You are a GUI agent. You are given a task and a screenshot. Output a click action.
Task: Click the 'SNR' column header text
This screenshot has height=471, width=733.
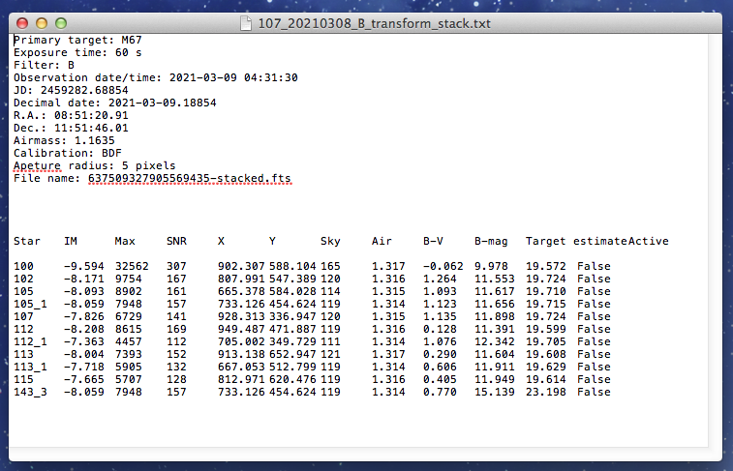[175, 241]
